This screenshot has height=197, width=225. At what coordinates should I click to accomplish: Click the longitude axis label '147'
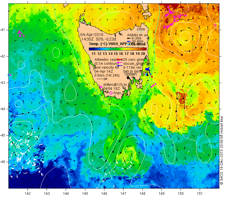coord(123,193)
